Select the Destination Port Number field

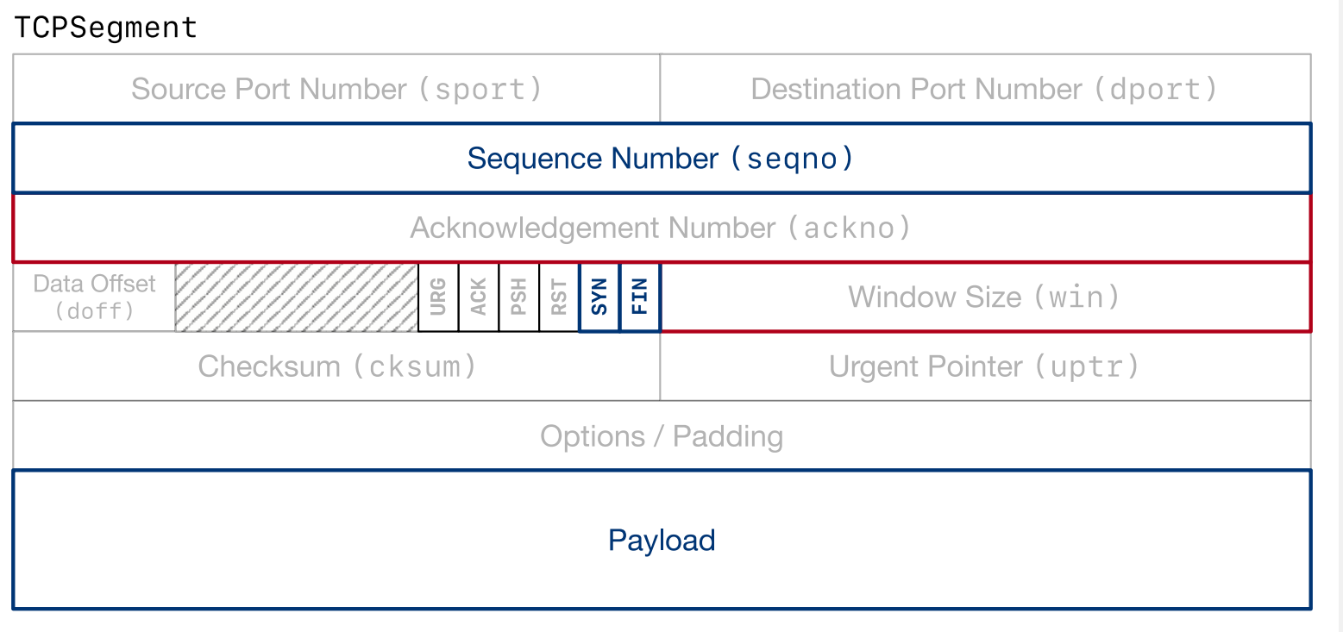point(984,89)
